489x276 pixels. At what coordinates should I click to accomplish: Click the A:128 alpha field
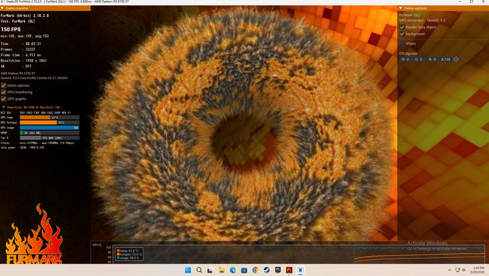click(x=445, y=59)
